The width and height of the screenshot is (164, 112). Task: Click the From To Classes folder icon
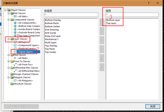point(12,61)
